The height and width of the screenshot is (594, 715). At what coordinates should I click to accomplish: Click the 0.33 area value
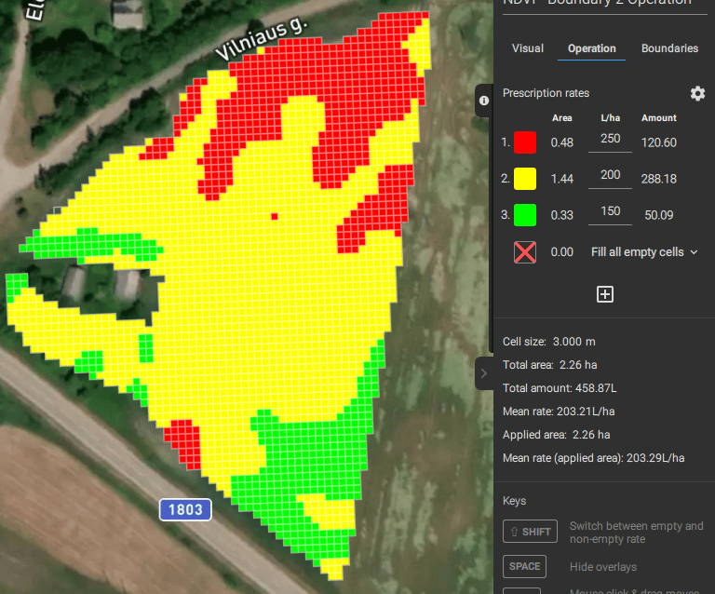[x=561, y=215]
